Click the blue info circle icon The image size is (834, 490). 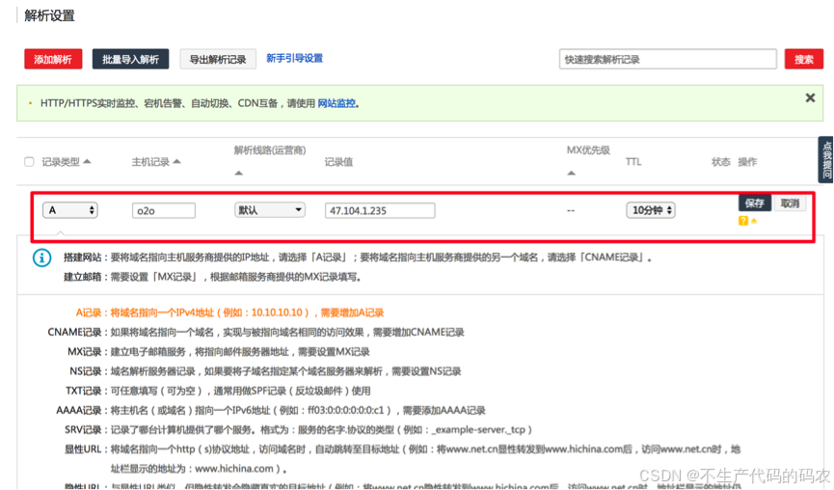42,259
